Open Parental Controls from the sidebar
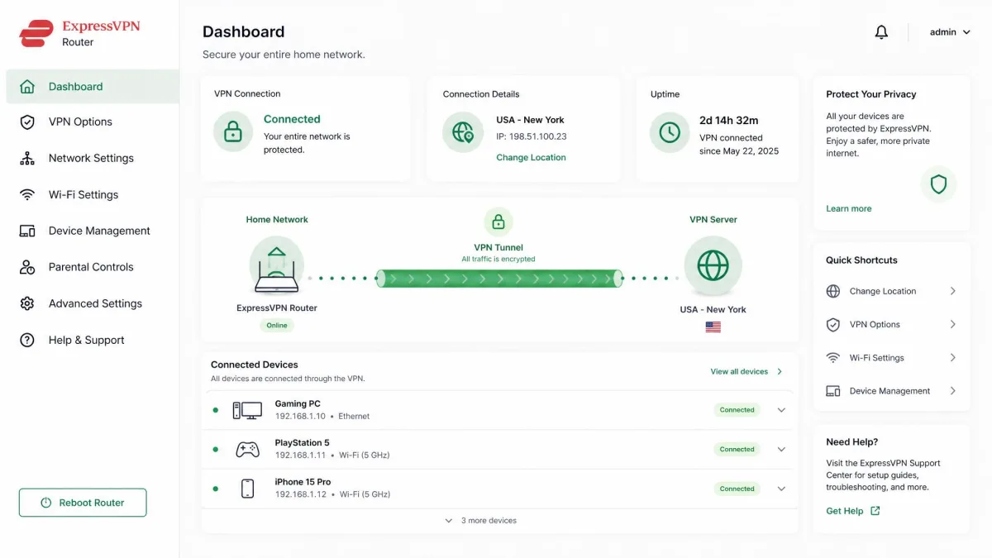Image resolution: width=992 pixels, height=558 pixels. tap(93, 267)
